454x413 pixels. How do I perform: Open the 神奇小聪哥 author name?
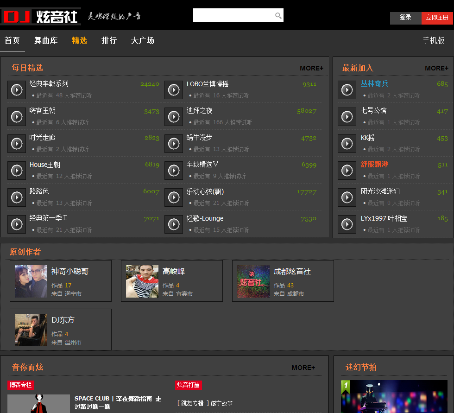point(70,272)
